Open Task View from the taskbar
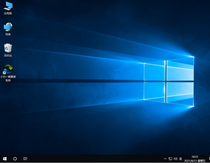The height and width of the screenshot is (163, 210). coord(25,159)
